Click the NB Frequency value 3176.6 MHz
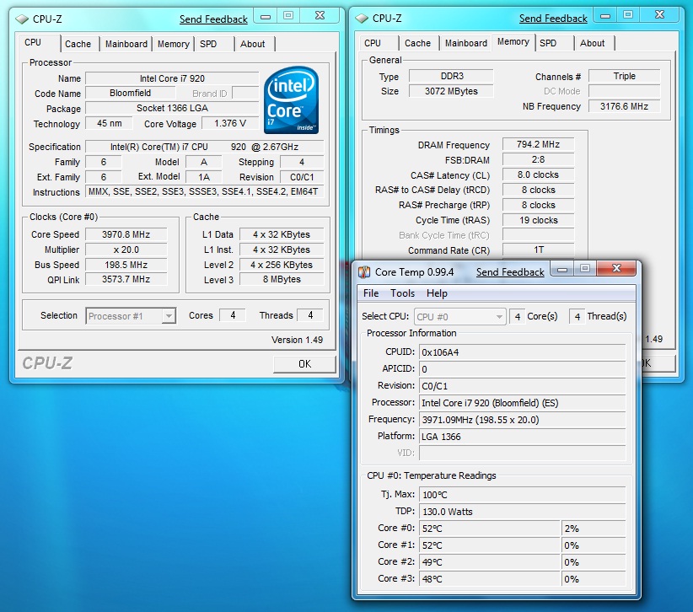Image resolution: width=693 pixels, height=612 pixels. [x=624, y=106]
